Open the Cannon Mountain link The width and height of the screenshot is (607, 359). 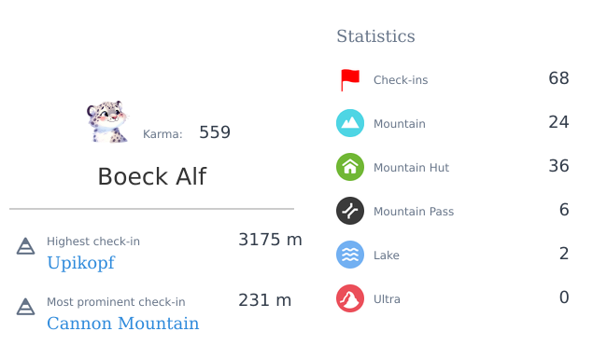[123, 324]
